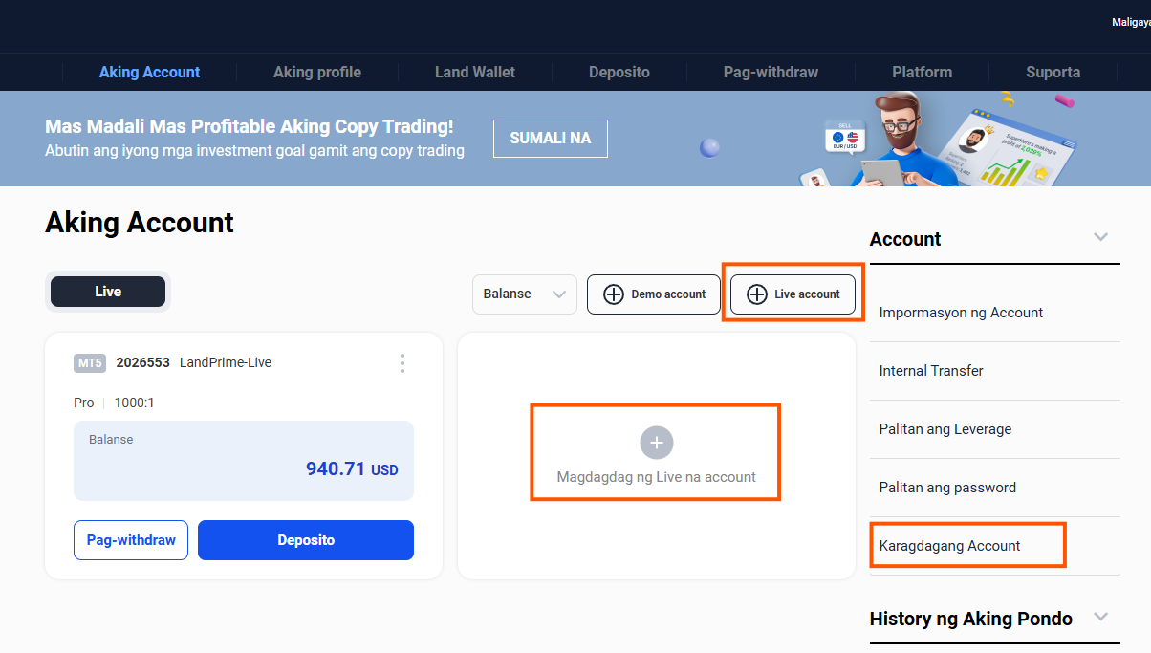The image size is (1151, 653).
Task: Open the Land Wallet menu
Action: [x=474, y=72]
